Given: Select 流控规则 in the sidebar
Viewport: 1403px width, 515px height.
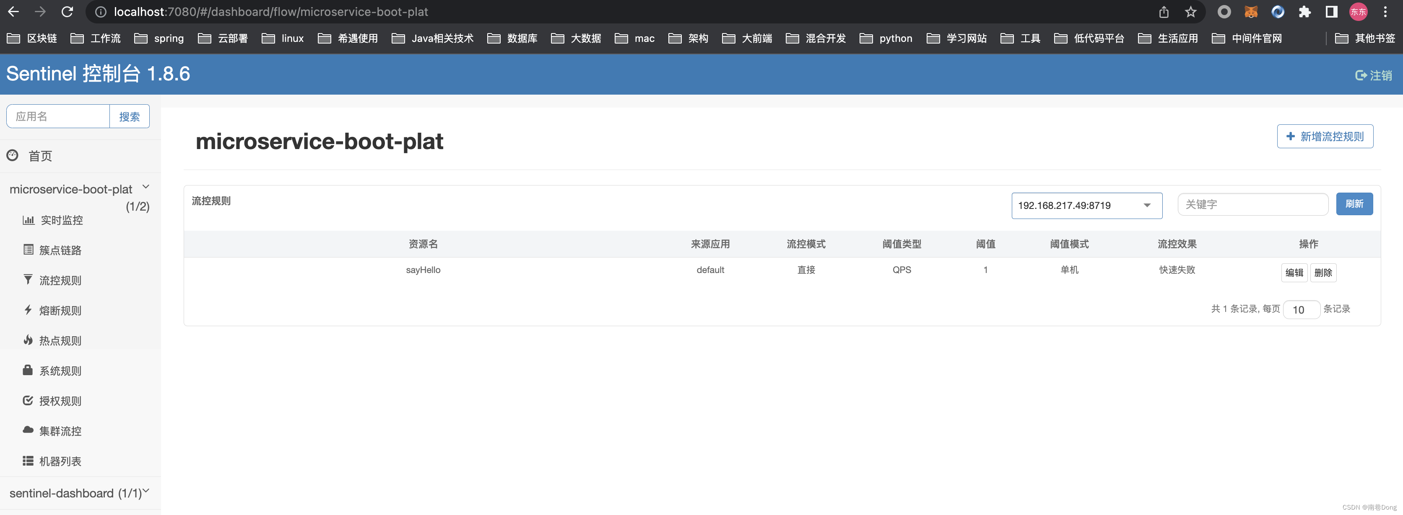Looking at the screenshot, I should point(60,280).
